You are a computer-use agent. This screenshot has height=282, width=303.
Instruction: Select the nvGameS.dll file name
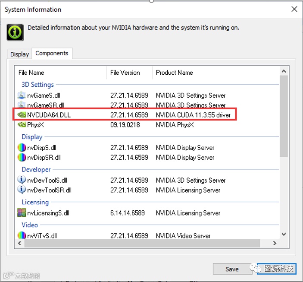tap(44, 95)
